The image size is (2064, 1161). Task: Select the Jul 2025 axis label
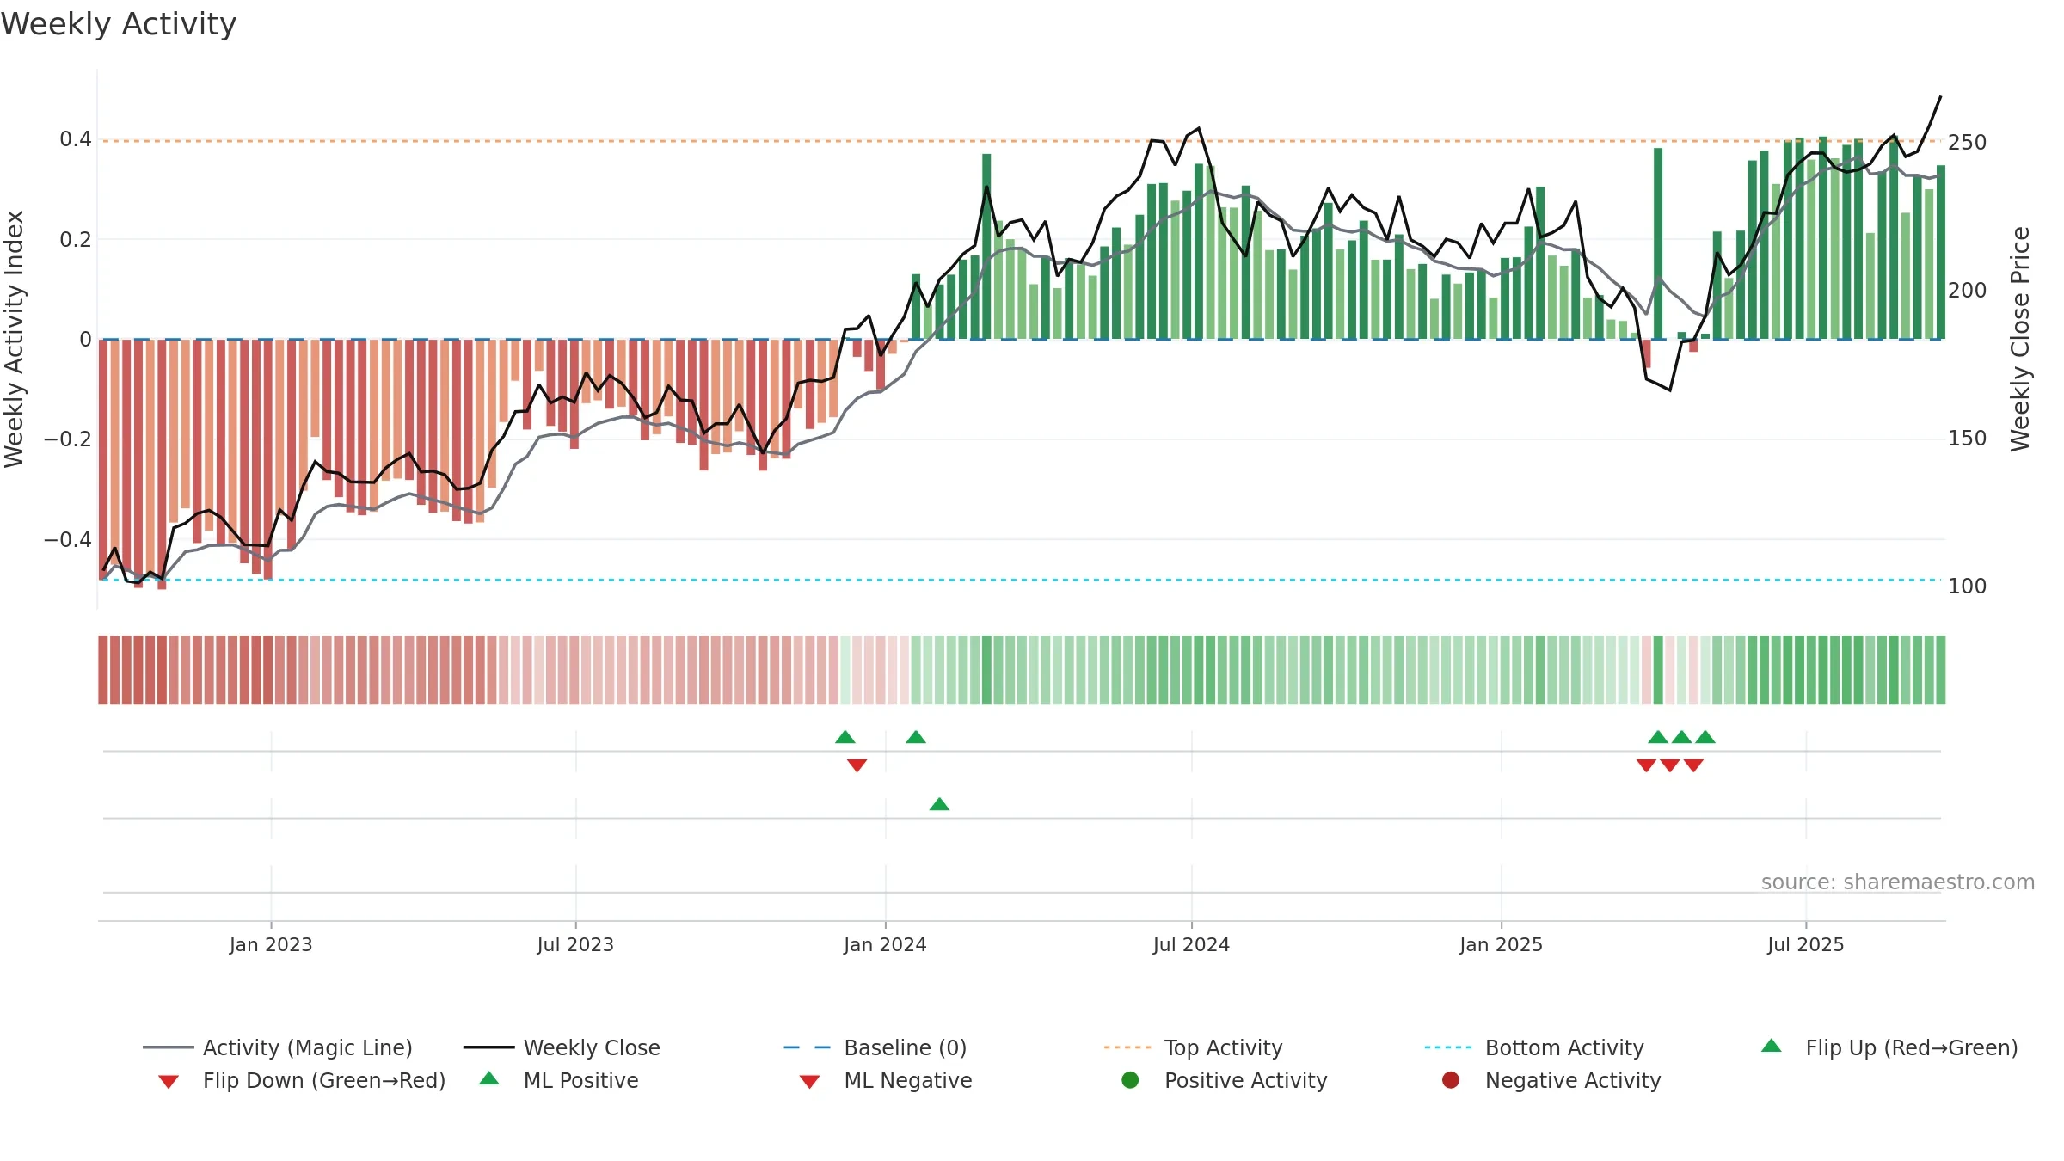point(1806,944)
